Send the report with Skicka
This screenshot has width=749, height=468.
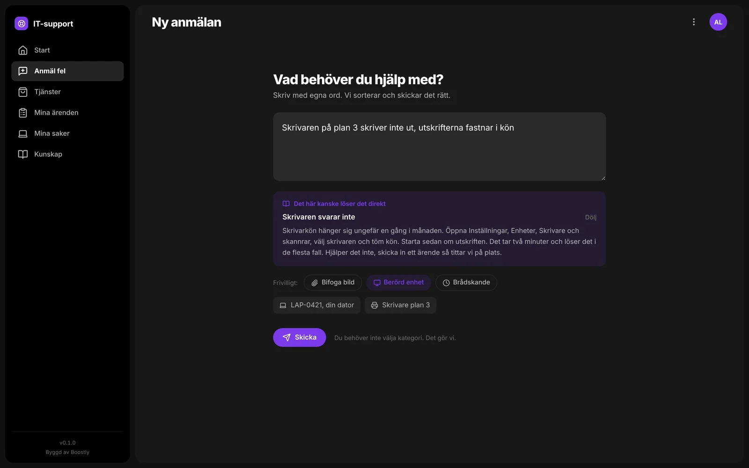click(x=300, y=337)
